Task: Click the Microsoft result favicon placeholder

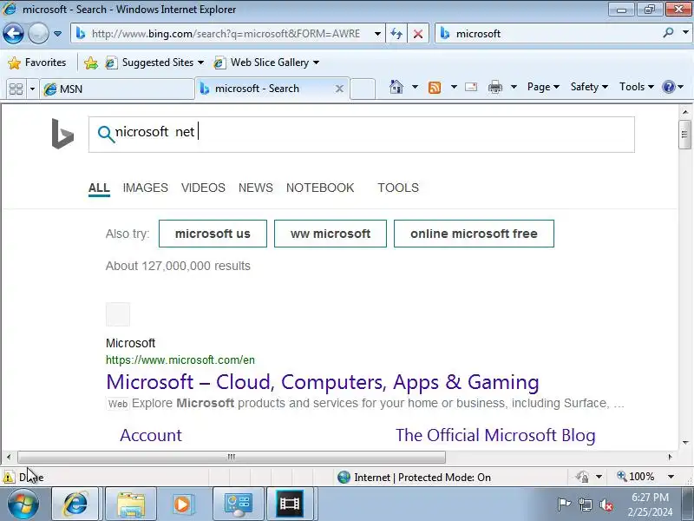Action: (x=118, y=314)
